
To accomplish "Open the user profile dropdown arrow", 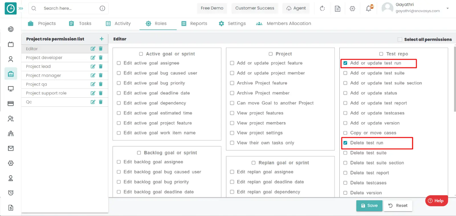I will [447, 8].
